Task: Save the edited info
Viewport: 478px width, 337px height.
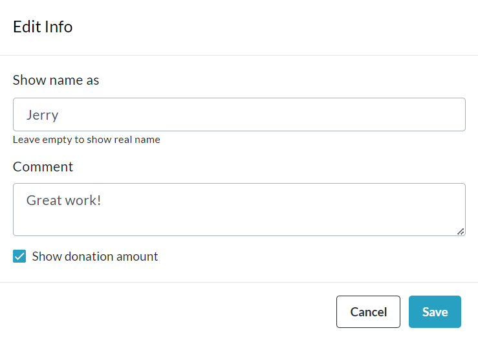Action: click(435, 312)
